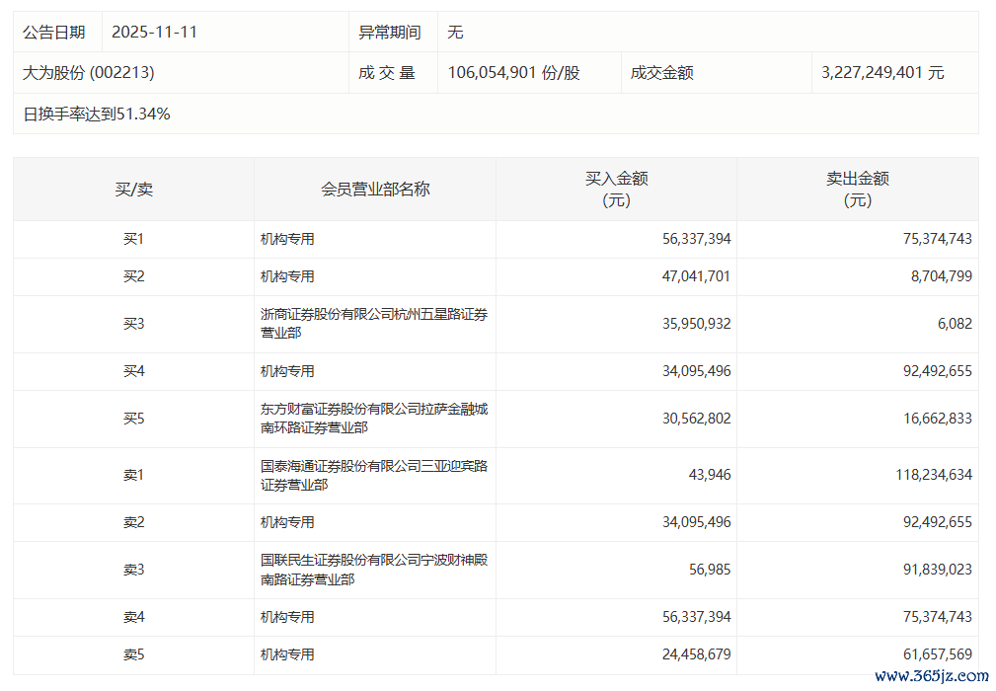Screen dimensions: 996x691
Task: Click 机构专用 in the 买4 row
Action: 288,371
